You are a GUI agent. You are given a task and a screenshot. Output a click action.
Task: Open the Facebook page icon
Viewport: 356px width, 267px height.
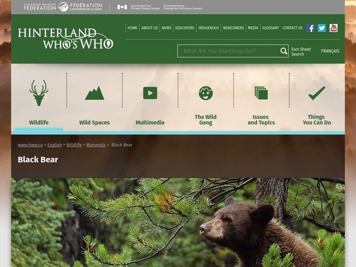click(310, 28)
